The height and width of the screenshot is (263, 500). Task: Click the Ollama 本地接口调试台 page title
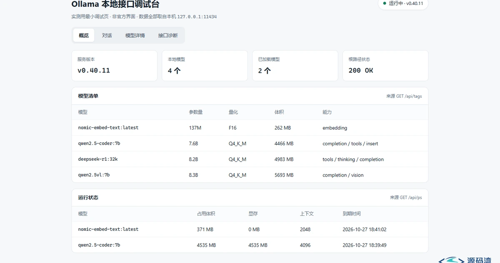115,5
